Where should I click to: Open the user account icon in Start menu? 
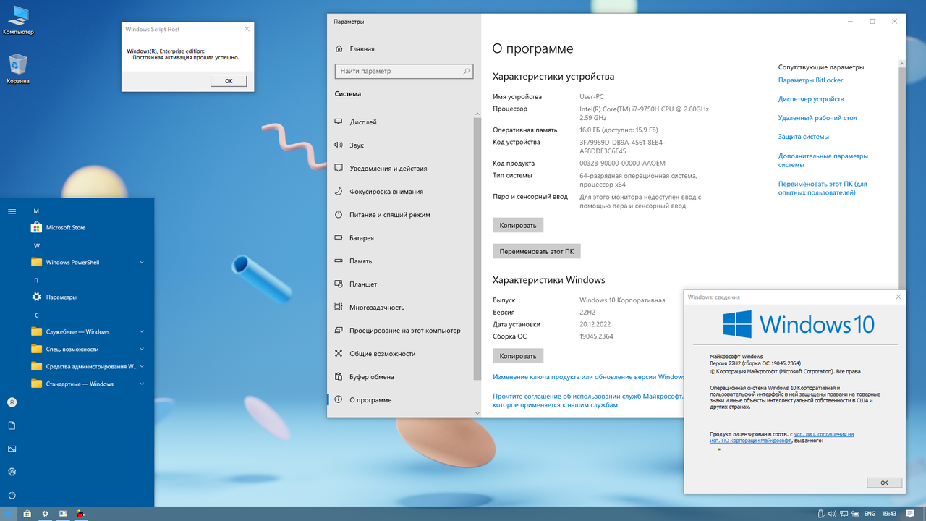coord(12,402)
